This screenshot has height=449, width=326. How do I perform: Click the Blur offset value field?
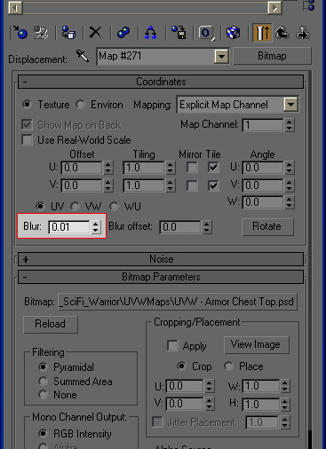pos(180,227)
